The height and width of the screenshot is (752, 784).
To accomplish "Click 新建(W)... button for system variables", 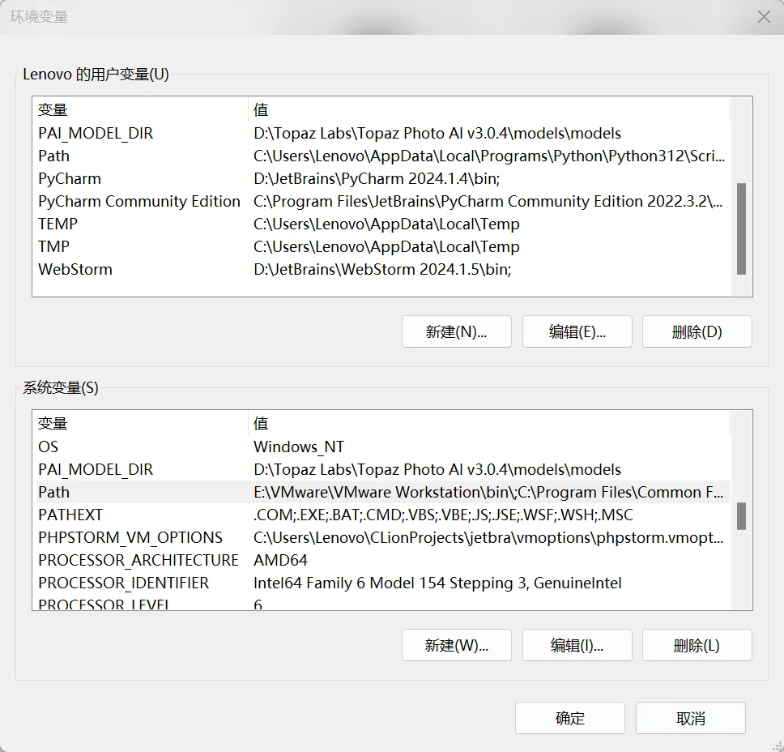I will [456, 646].
